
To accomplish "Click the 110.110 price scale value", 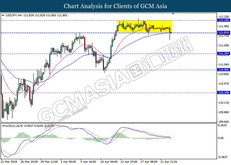I will click(x=224, y=103).
